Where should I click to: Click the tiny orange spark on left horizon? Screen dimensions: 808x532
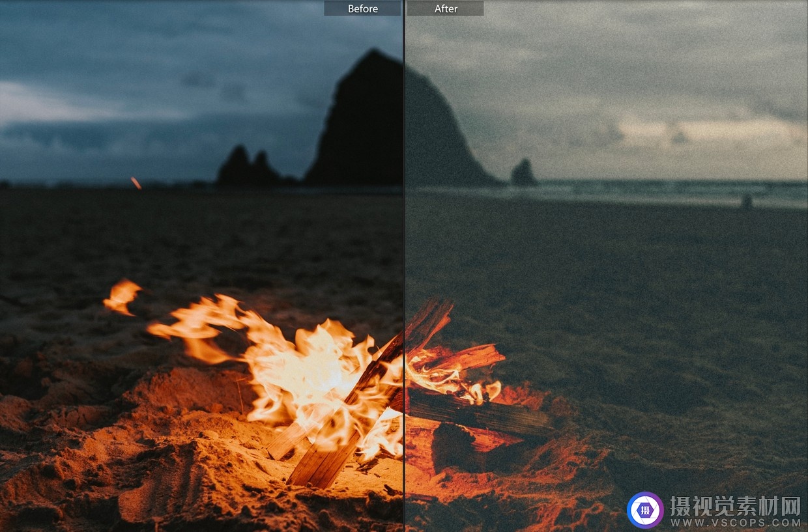point(136,183)
